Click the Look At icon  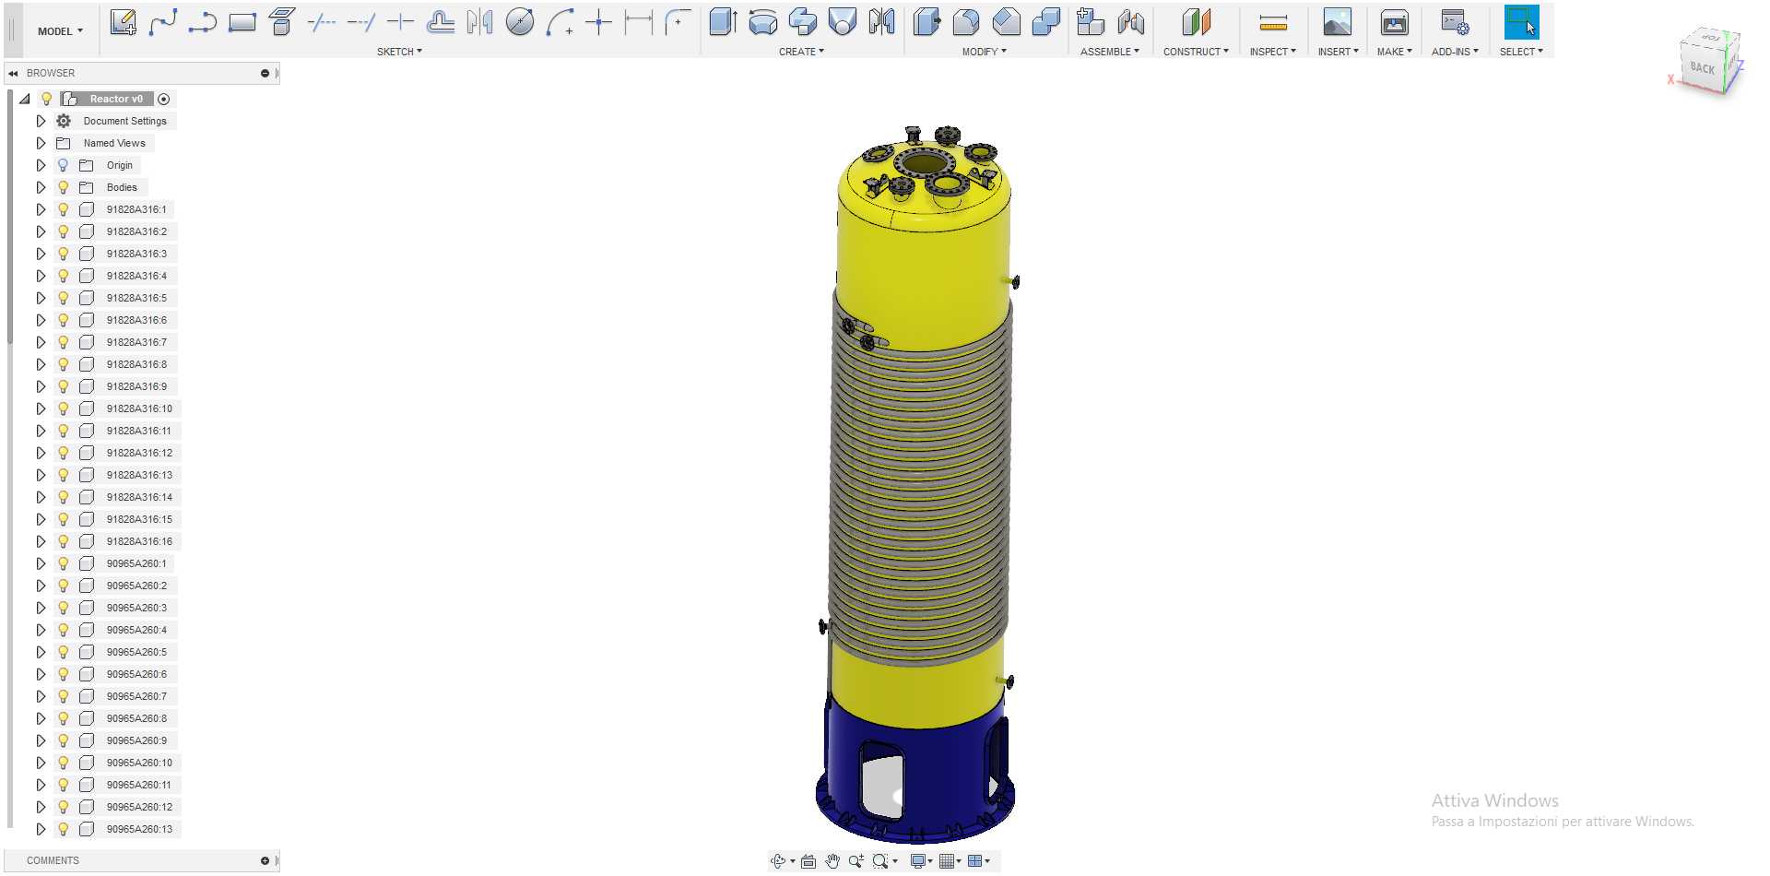(808, 861)
